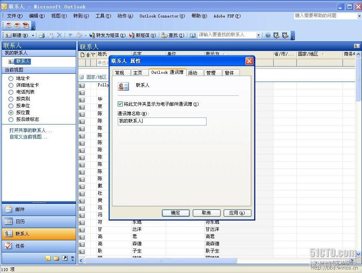
Task: Click 自定义当前视图 link
Action: 29,137
